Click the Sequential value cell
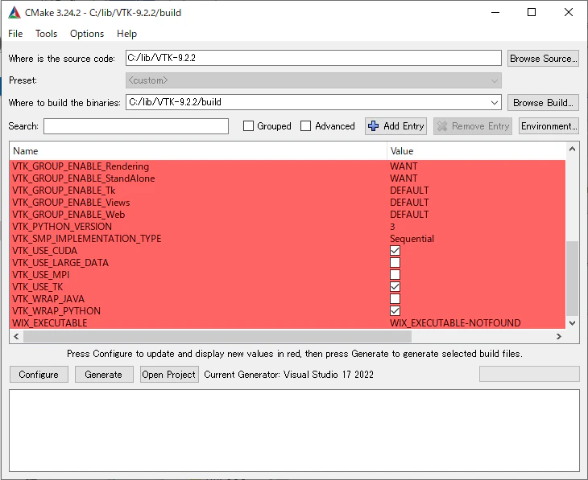Image resolution: width=588 pixels, height=480 pixels. (x=412, y=239)
